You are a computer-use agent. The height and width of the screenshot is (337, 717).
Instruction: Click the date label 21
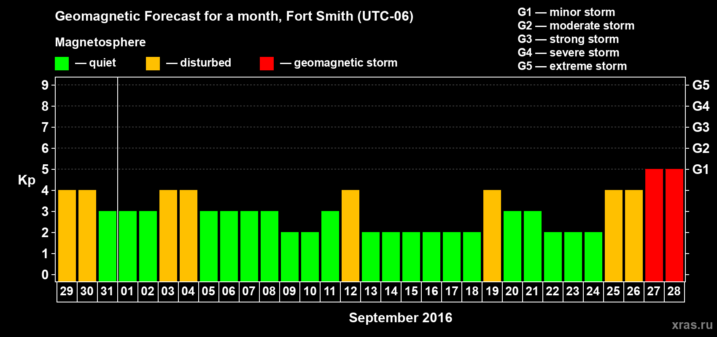click(532, 292)
